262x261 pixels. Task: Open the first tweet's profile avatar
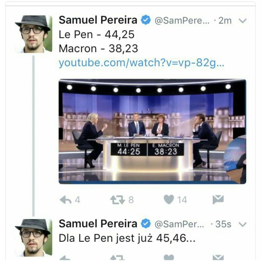click(x=33, y=34)
